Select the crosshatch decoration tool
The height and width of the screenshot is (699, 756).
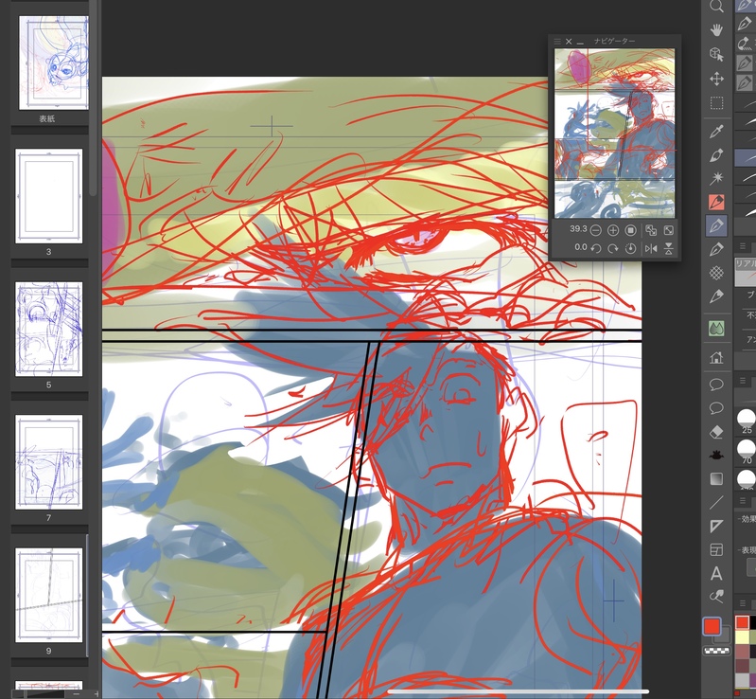tap(716, 273)
